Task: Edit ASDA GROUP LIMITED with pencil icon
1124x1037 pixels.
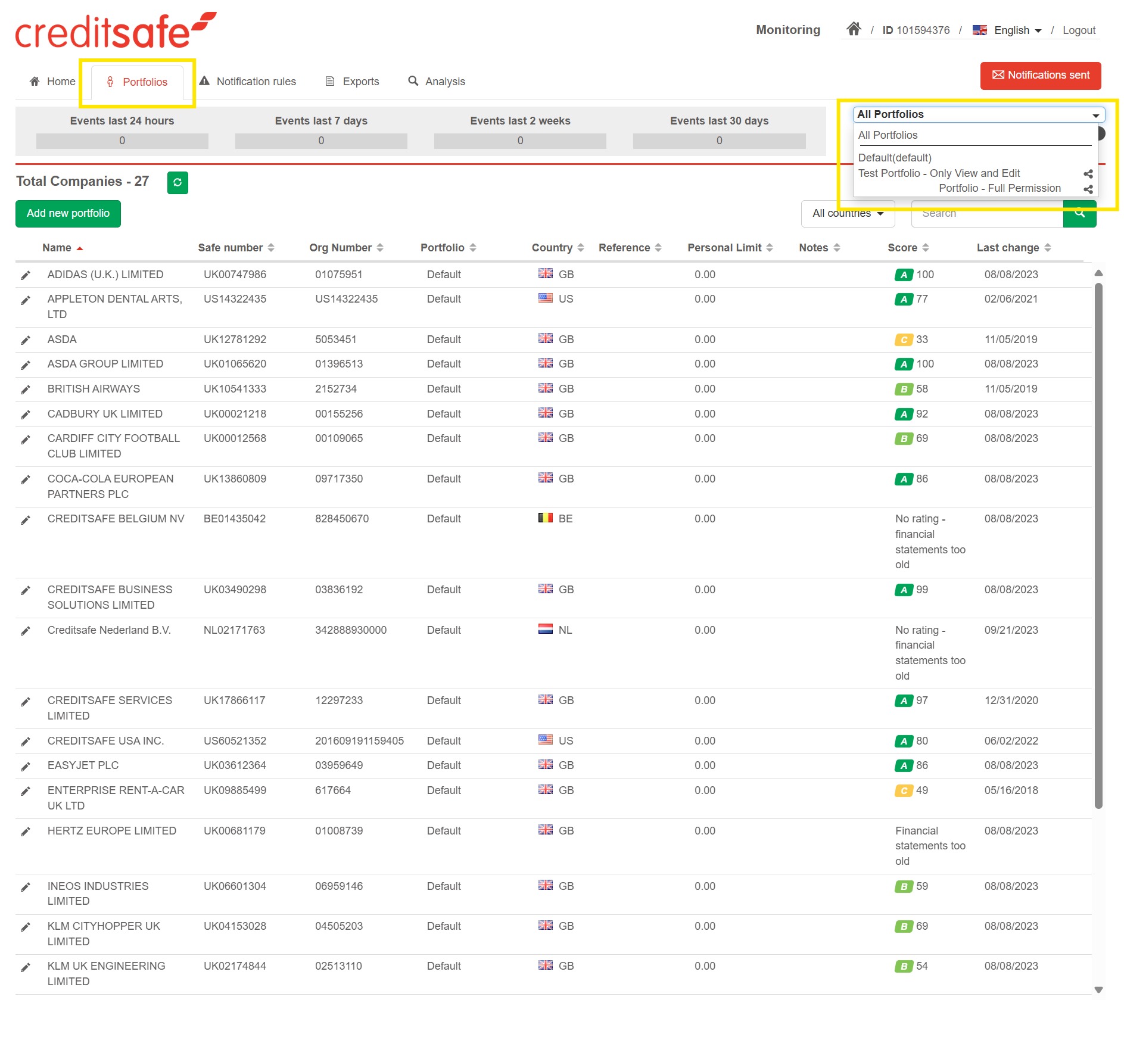Action: 26,365
